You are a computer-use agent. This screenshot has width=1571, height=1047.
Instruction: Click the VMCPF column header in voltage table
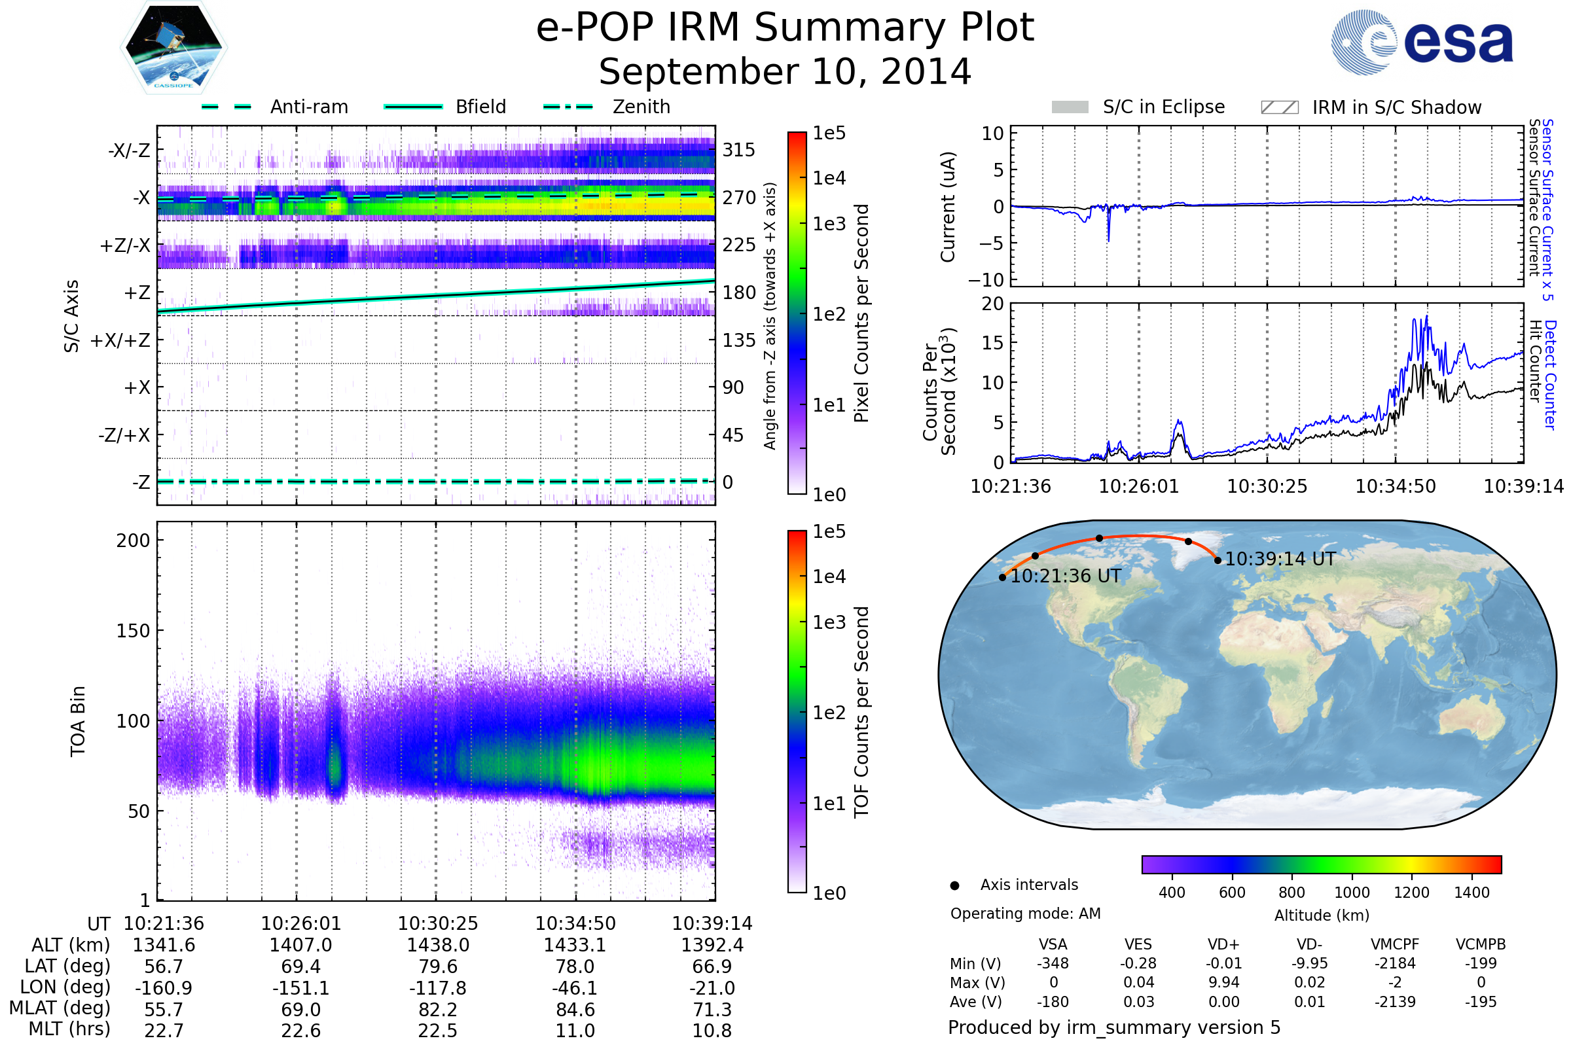pos(1395,944)
